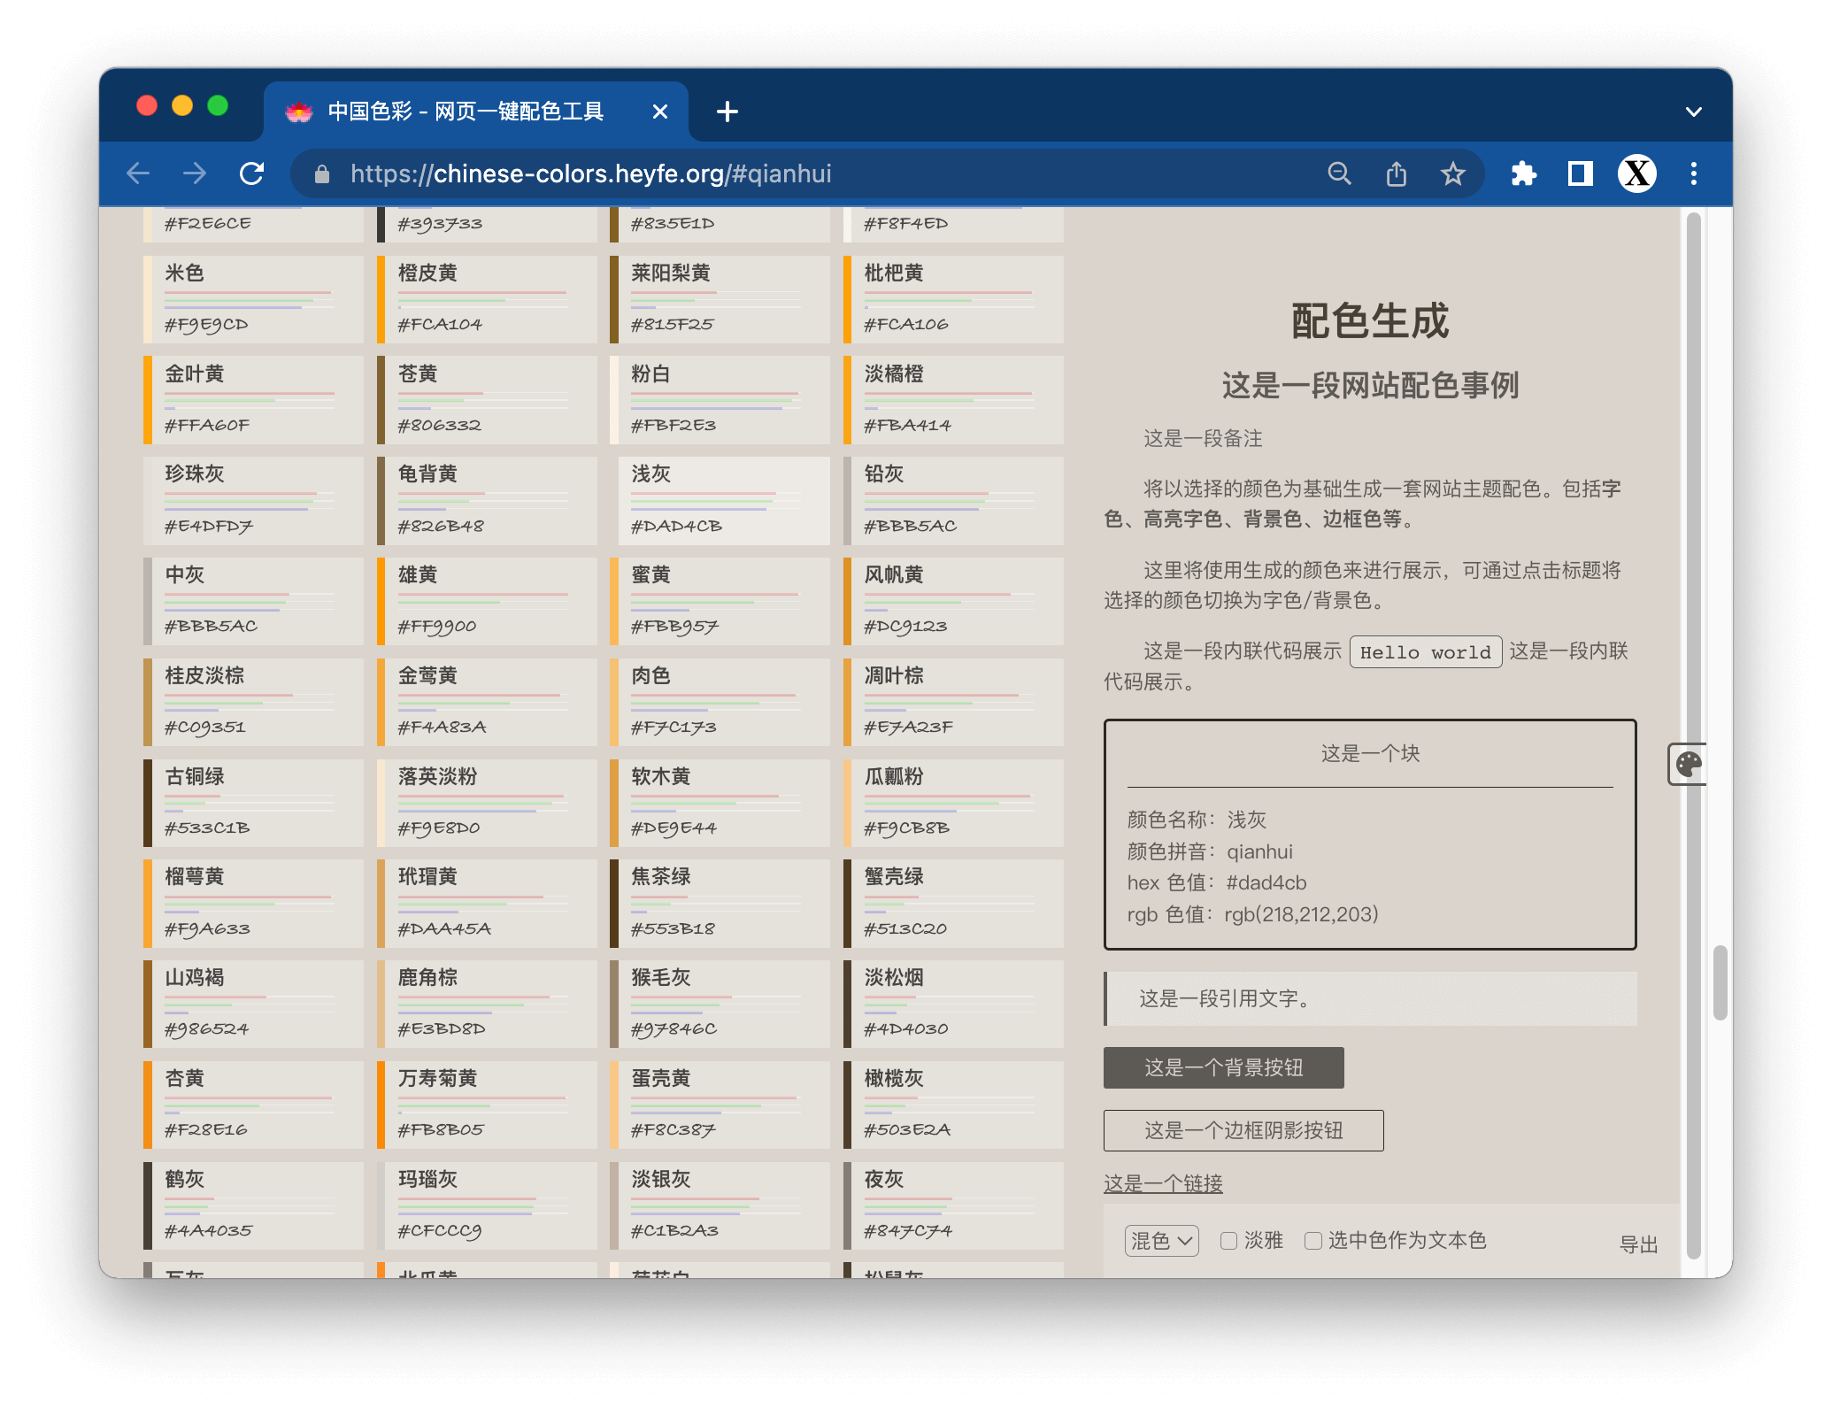Click the browser back arrow
This screenshot has width=1832, height=1409.
coord(138,173)
